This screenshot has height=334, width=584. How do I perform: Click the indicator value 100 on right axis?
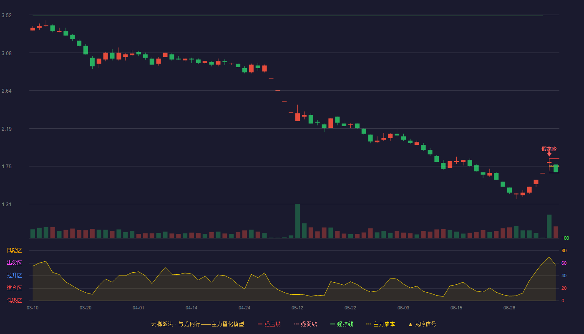click(565, 238)
